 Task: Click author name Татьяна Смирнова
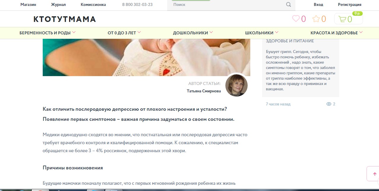(204, 91)
